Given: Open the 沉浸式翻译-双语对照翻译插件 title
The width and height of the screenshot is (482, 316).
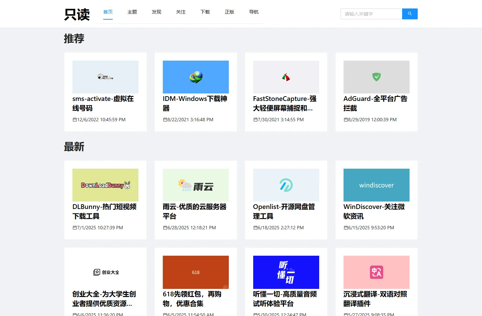Looking at the screenshot, I should pos(375,299).
